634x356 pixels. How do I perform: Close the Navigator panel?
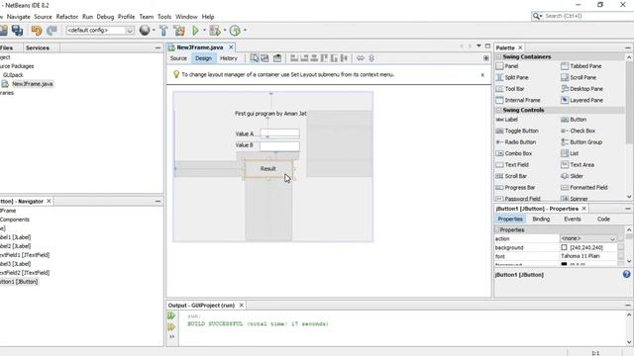[x=49, y=201]
